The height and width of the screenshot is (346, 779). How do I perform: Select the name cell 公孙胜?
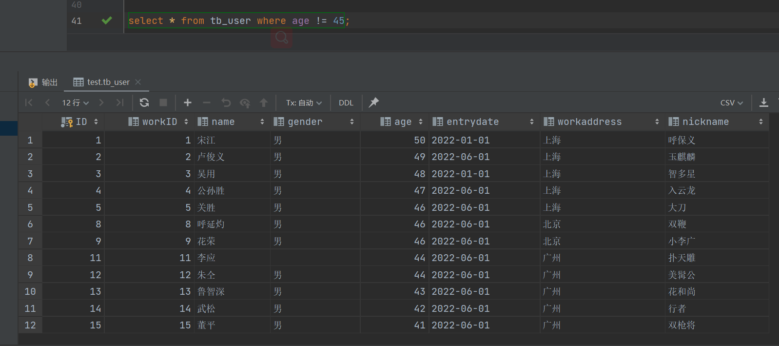tap(233, 190)
